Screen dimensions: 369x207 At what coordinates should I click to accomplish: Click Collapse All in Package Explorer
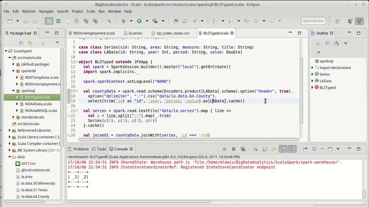coord(21,43)
